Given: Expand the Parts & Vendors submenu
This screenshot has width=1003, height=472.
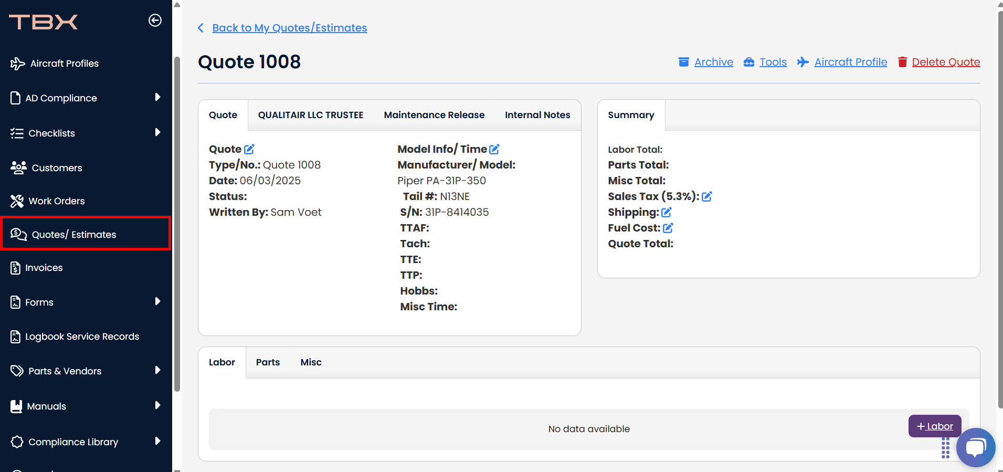Looking at the screenshot, I should pos(157,370).
